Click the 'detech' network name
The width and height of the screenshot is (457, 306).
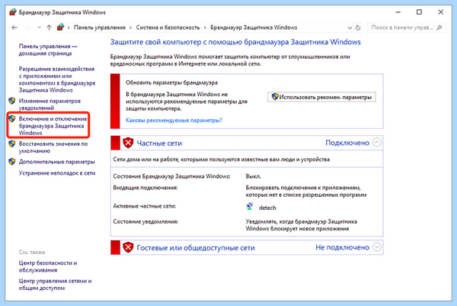point(267,208)
